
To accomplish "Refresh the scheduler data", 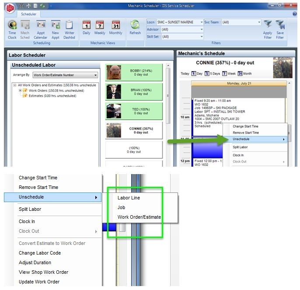I will [135, 28].
